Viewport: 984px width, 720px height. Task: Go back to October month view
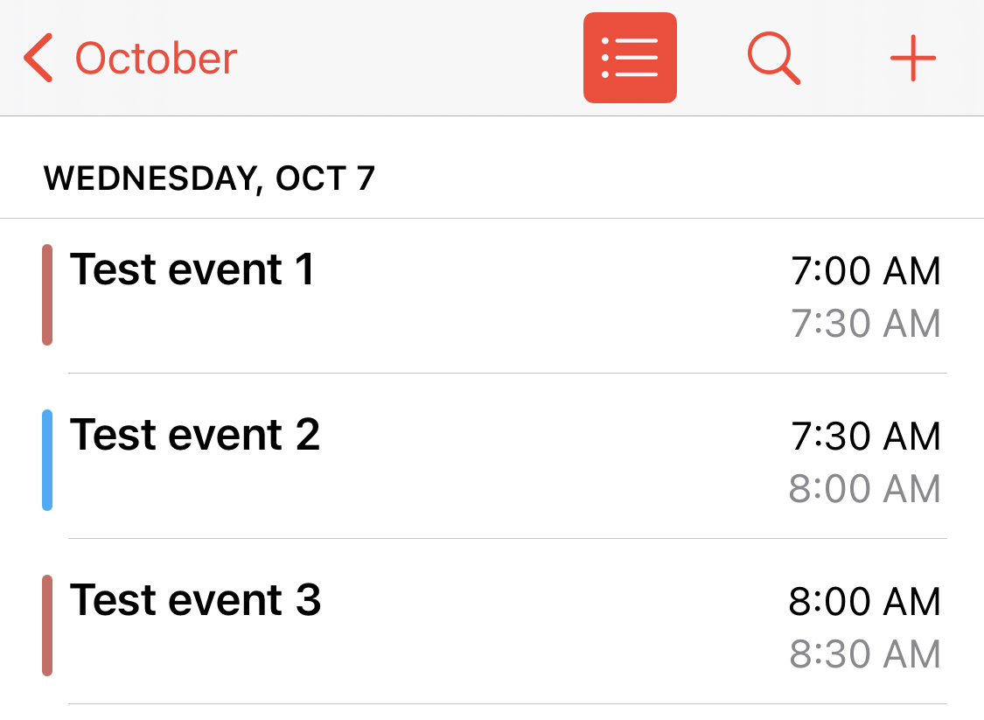tap(156, 59)
